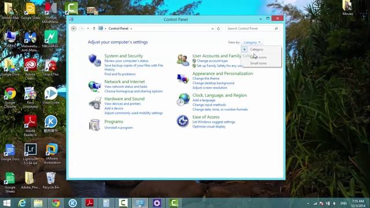Click Add a language
370x208 pixels.
tap(204, 100)
